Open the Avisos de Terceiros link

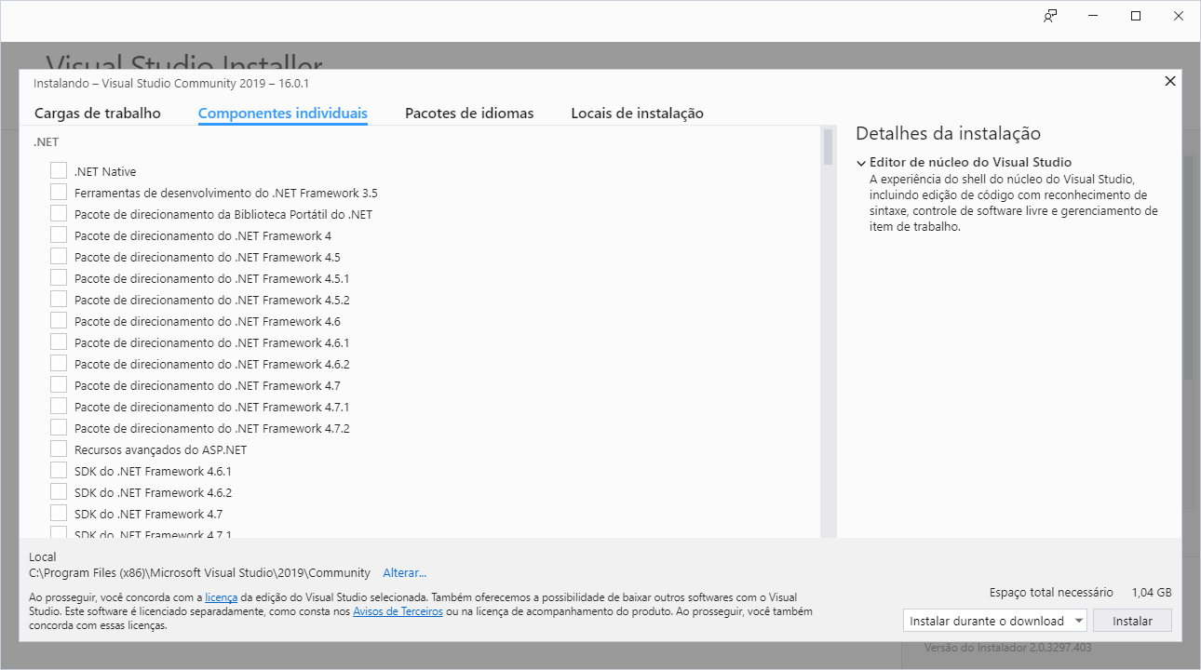[x=398, y=611]
